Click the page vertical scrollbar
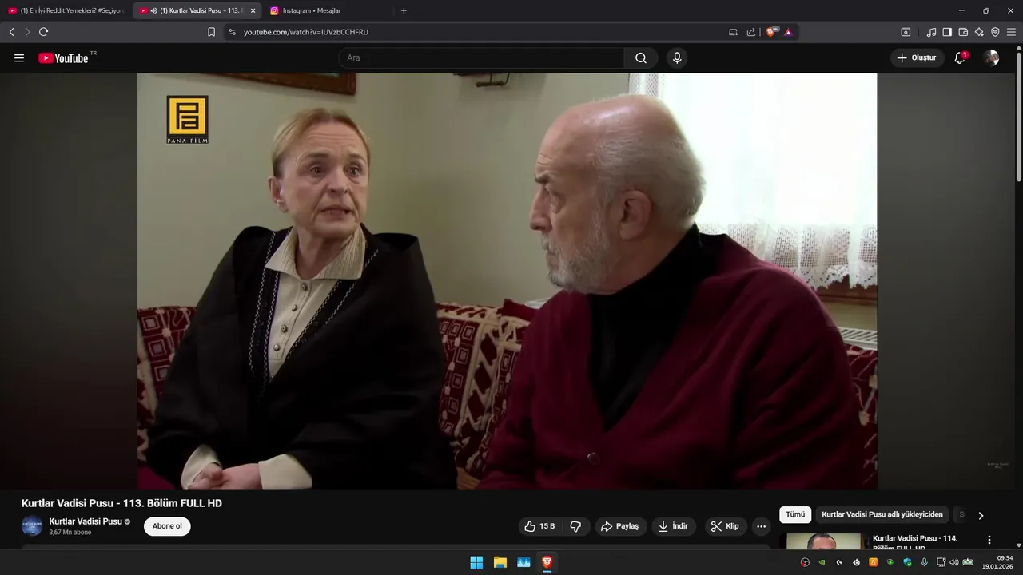This screenshot has width=1023, height=575. (x=1019, y=116)
